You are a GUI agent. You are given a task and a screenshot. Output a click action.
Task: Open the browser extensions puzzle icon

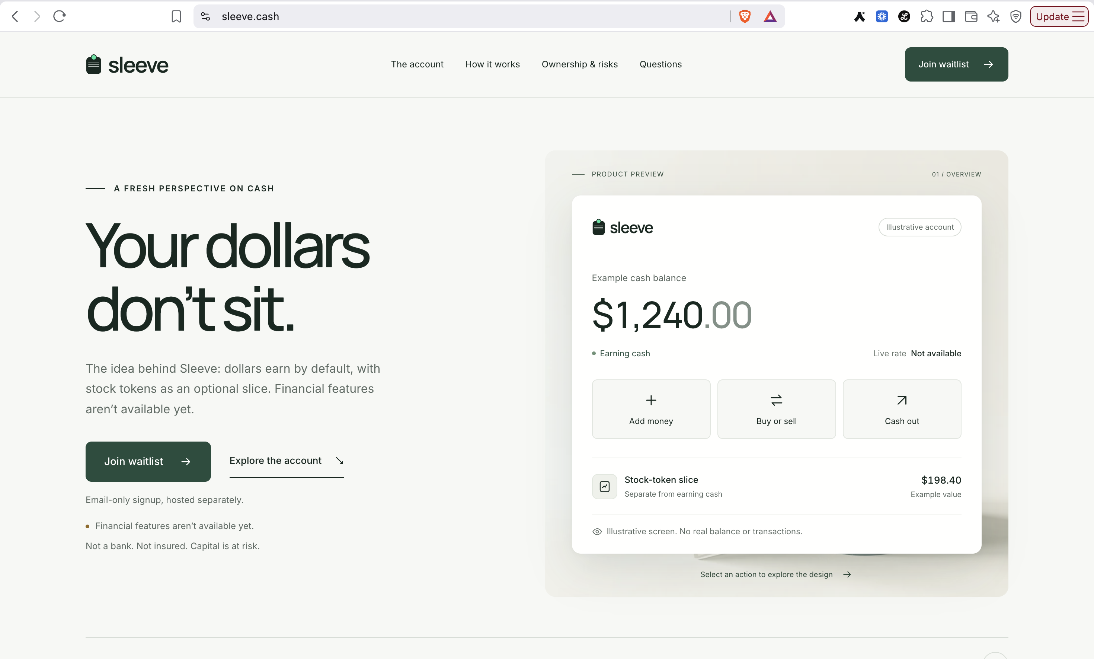(x=926, y=16)
